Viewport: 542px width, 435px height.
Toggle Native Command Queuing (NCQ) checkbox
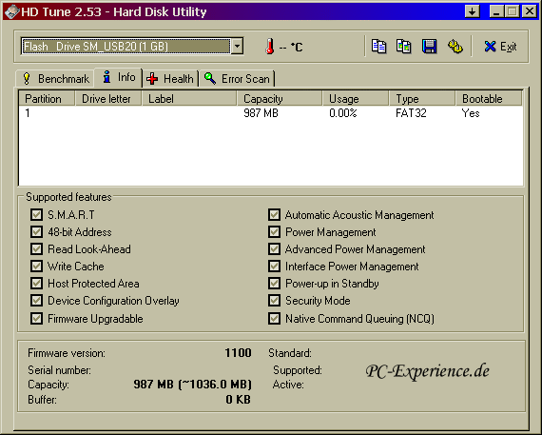pyautogui.click(x=274, y=318)
